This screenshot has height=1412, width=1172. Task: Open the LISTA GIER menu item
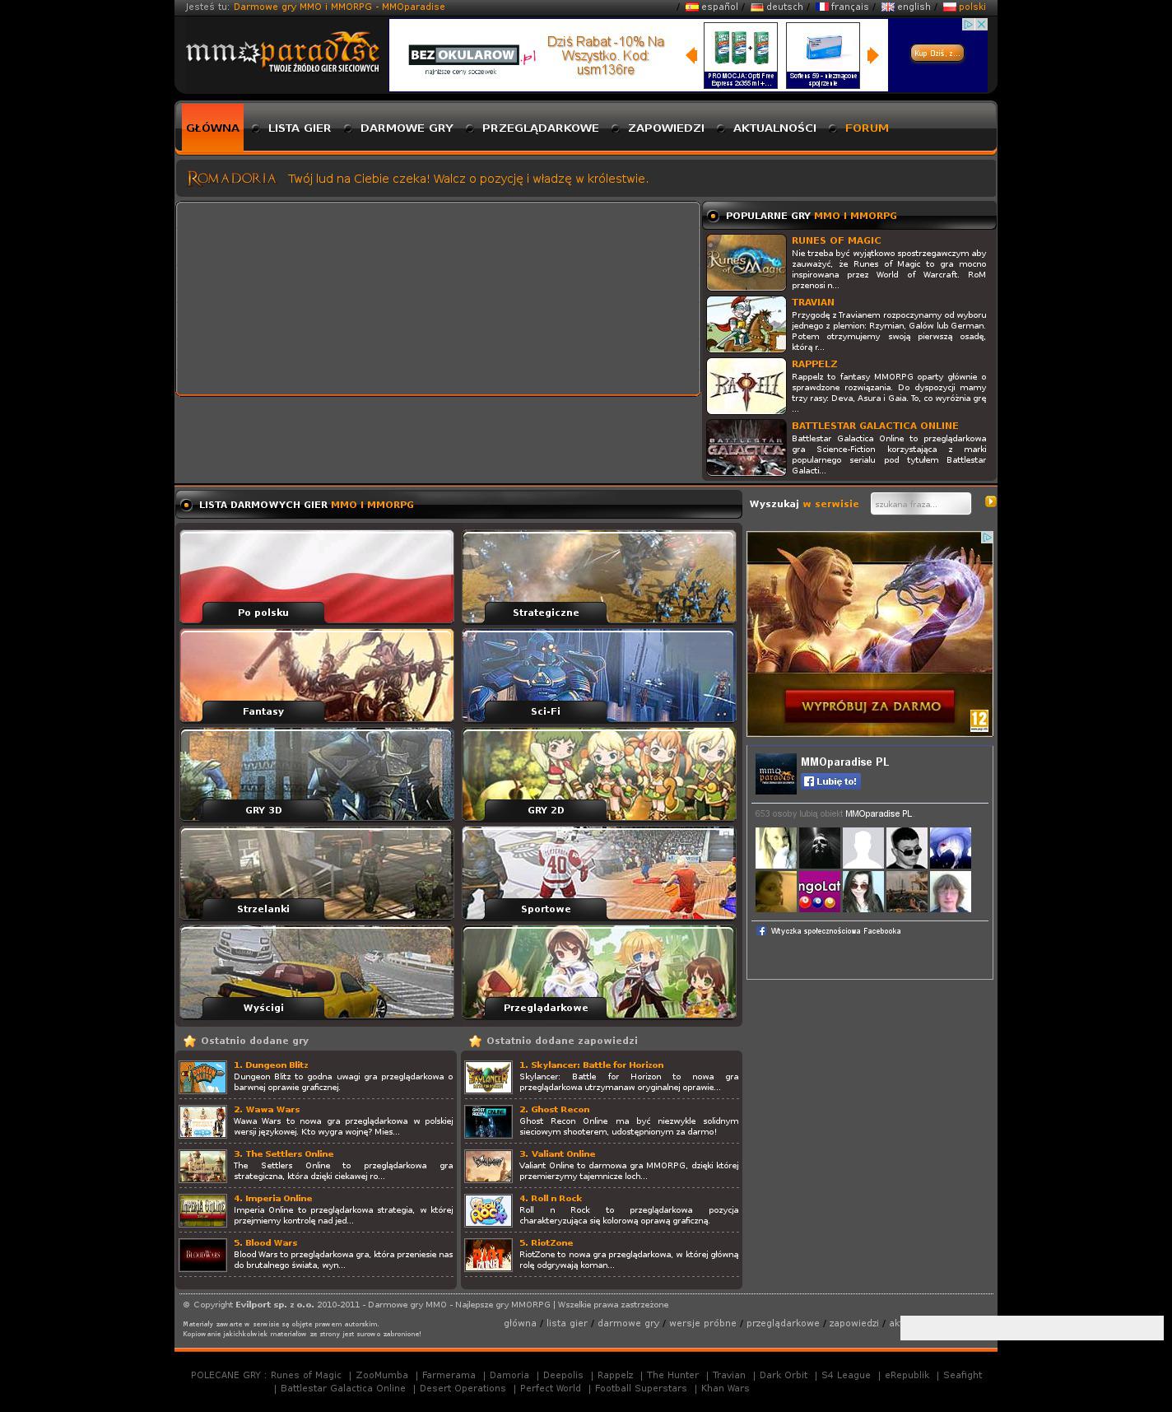tap(300, 128)
